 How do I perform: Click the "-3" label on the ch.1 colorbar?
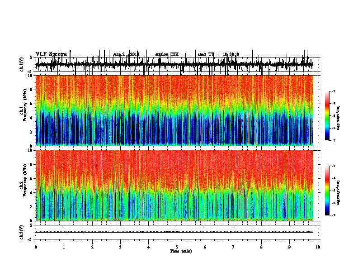(333, 91)
